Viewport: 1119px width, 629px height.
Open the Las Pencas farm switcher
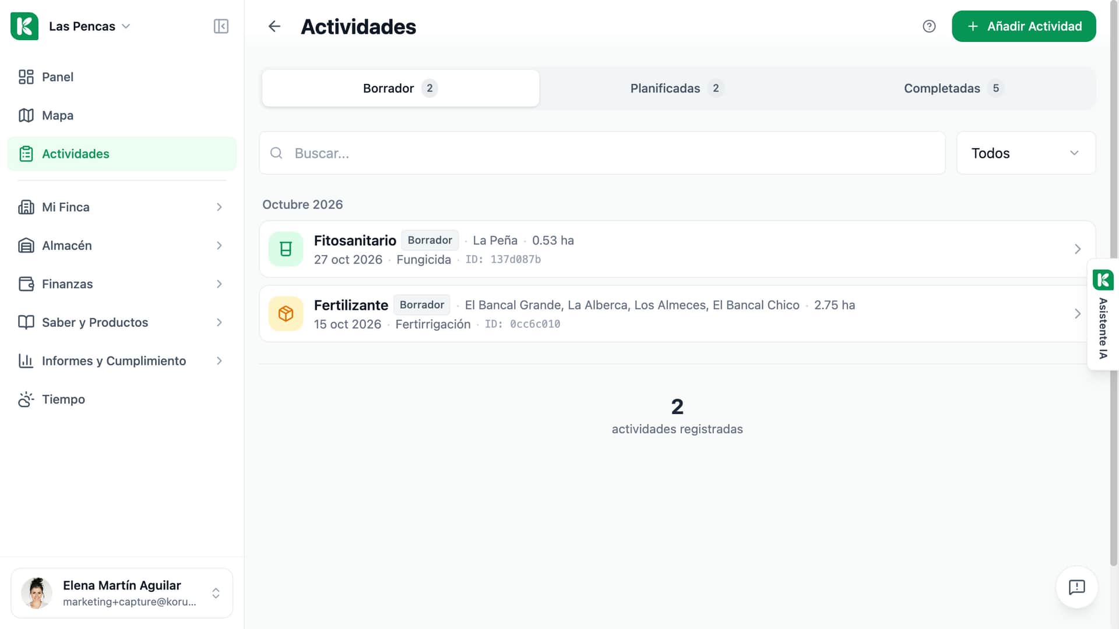click(x=89, y=26)
